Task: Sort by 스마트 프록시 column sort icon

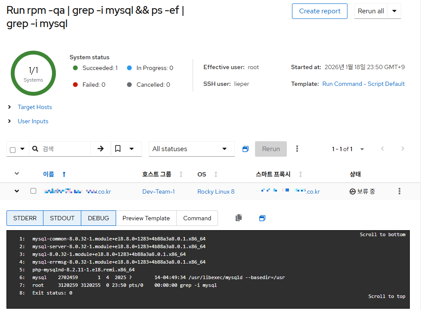Action: point(301,174)
